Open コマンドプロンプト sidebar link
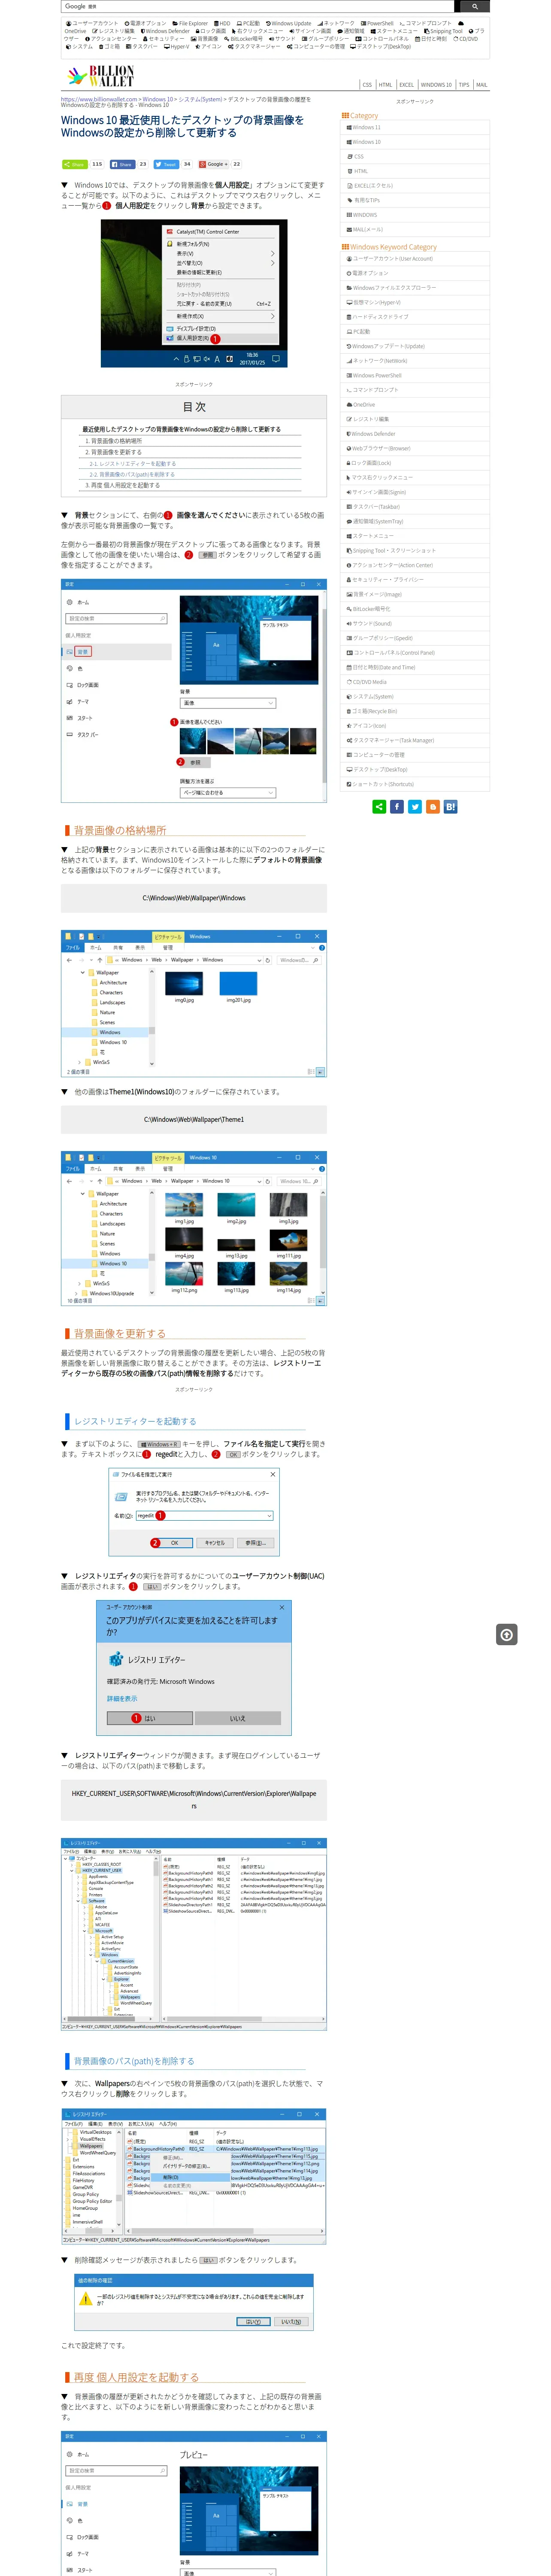The width and height of the screenshot is (551, 2576). click(x=375, y=390)
